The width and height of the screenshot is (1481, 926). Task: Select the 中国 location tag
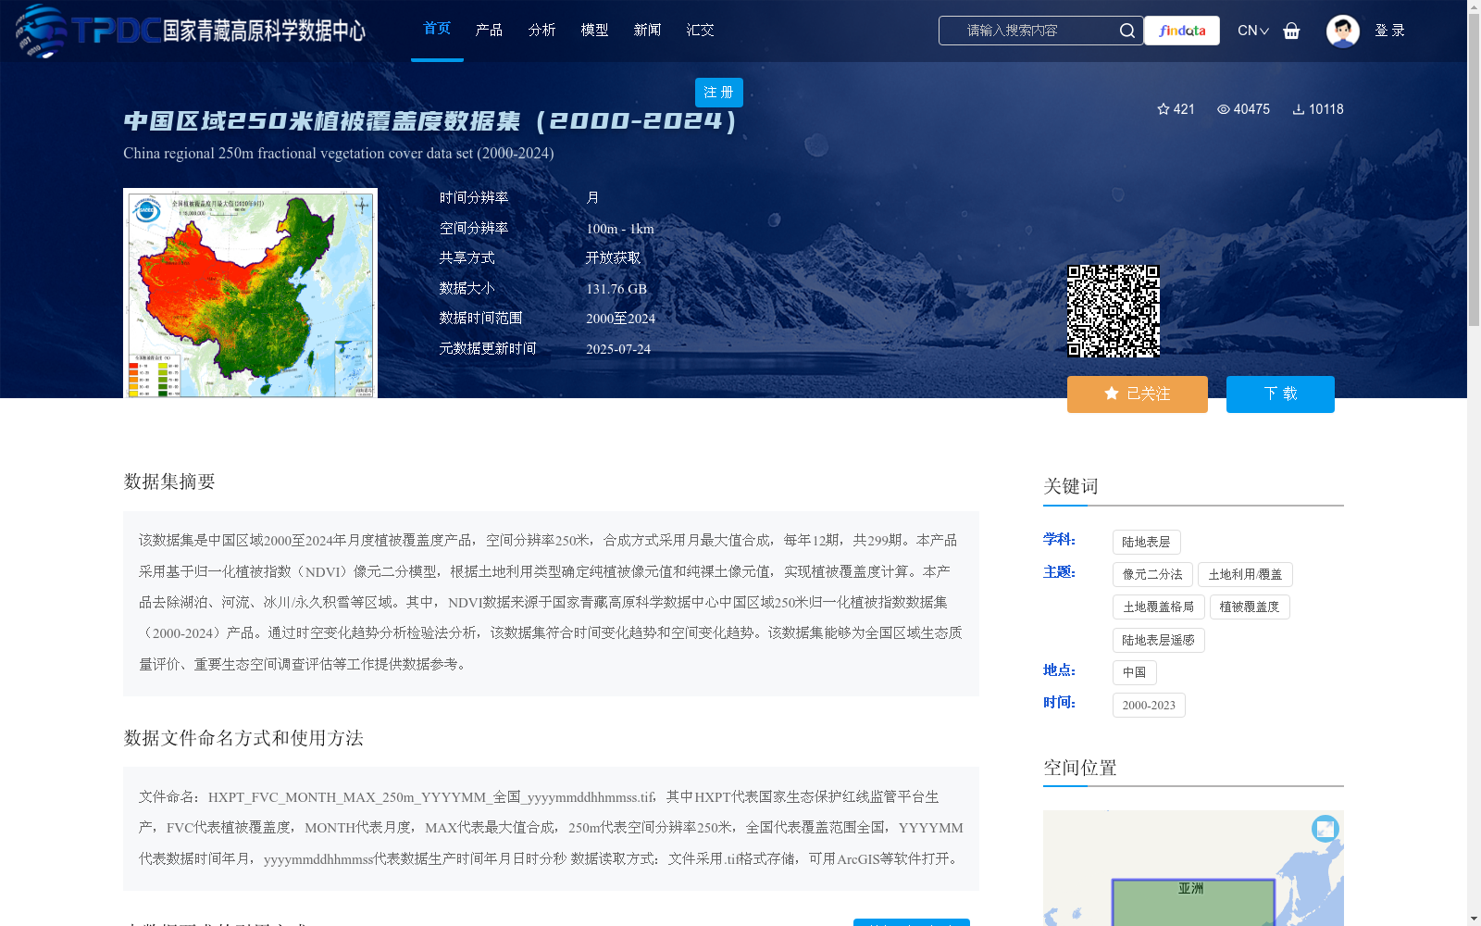(x=1134, y=673)
